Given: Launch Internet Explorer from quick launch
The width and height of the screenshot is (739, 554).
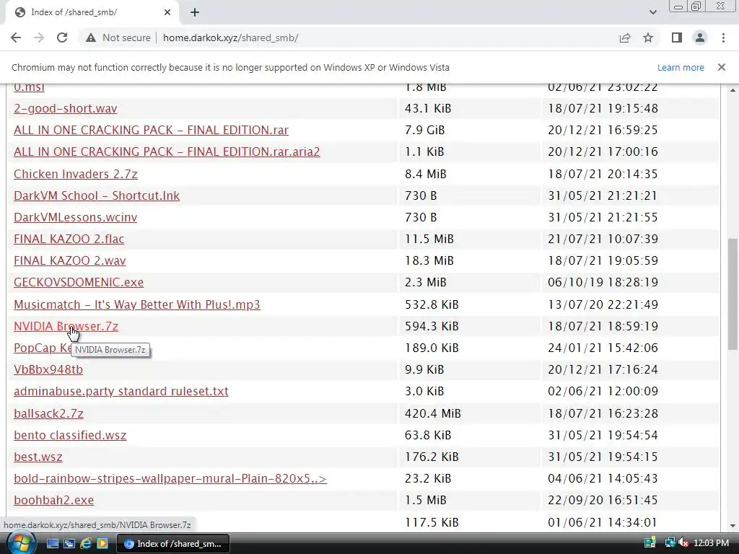Looking at the screenshot, I should click(86, 544).
